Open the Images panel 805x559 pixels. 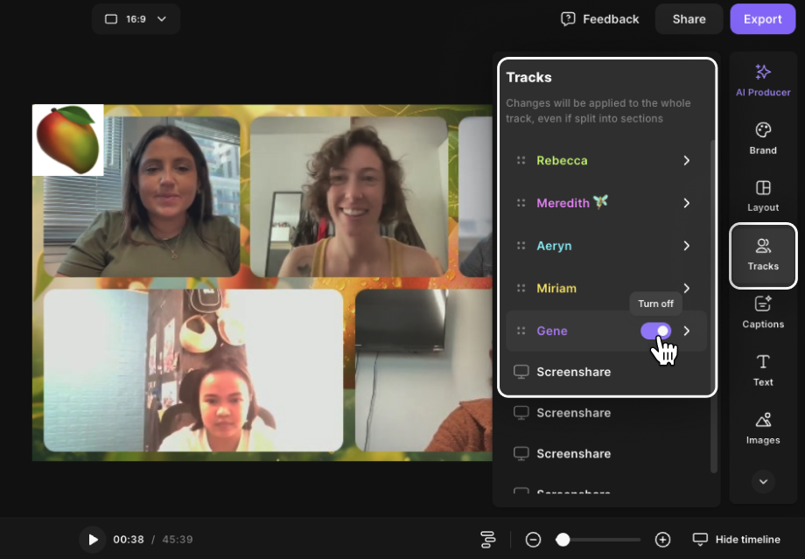pyautogui.click(x=763, y=429)
